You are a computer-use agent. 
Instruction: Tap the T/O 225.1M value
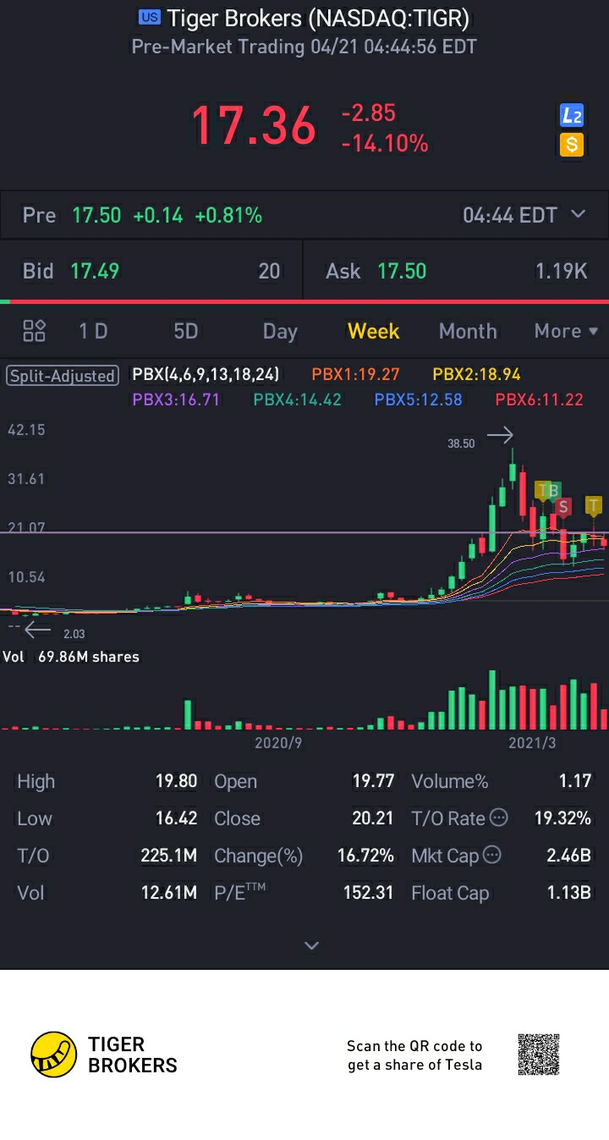(x=168, y=856)
